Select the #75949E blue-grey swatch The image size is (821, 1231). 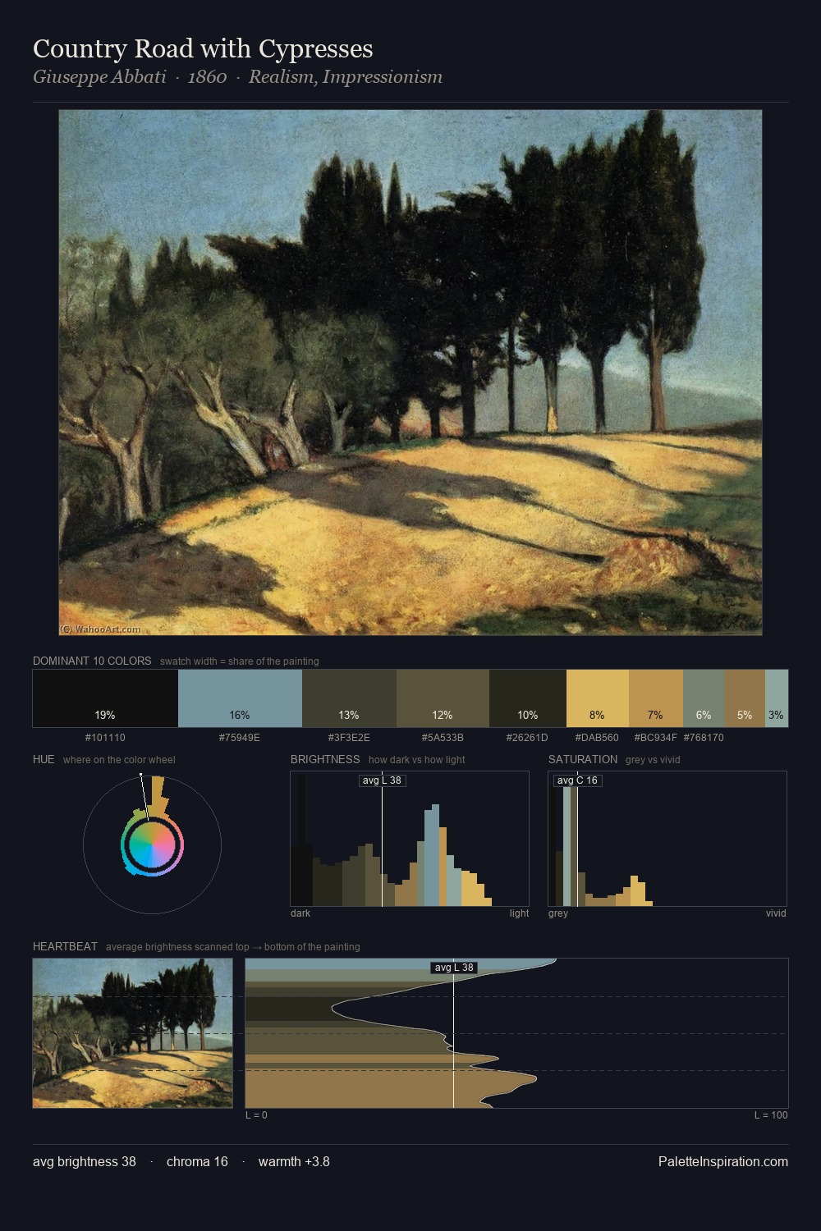click(x=240, y=698)
